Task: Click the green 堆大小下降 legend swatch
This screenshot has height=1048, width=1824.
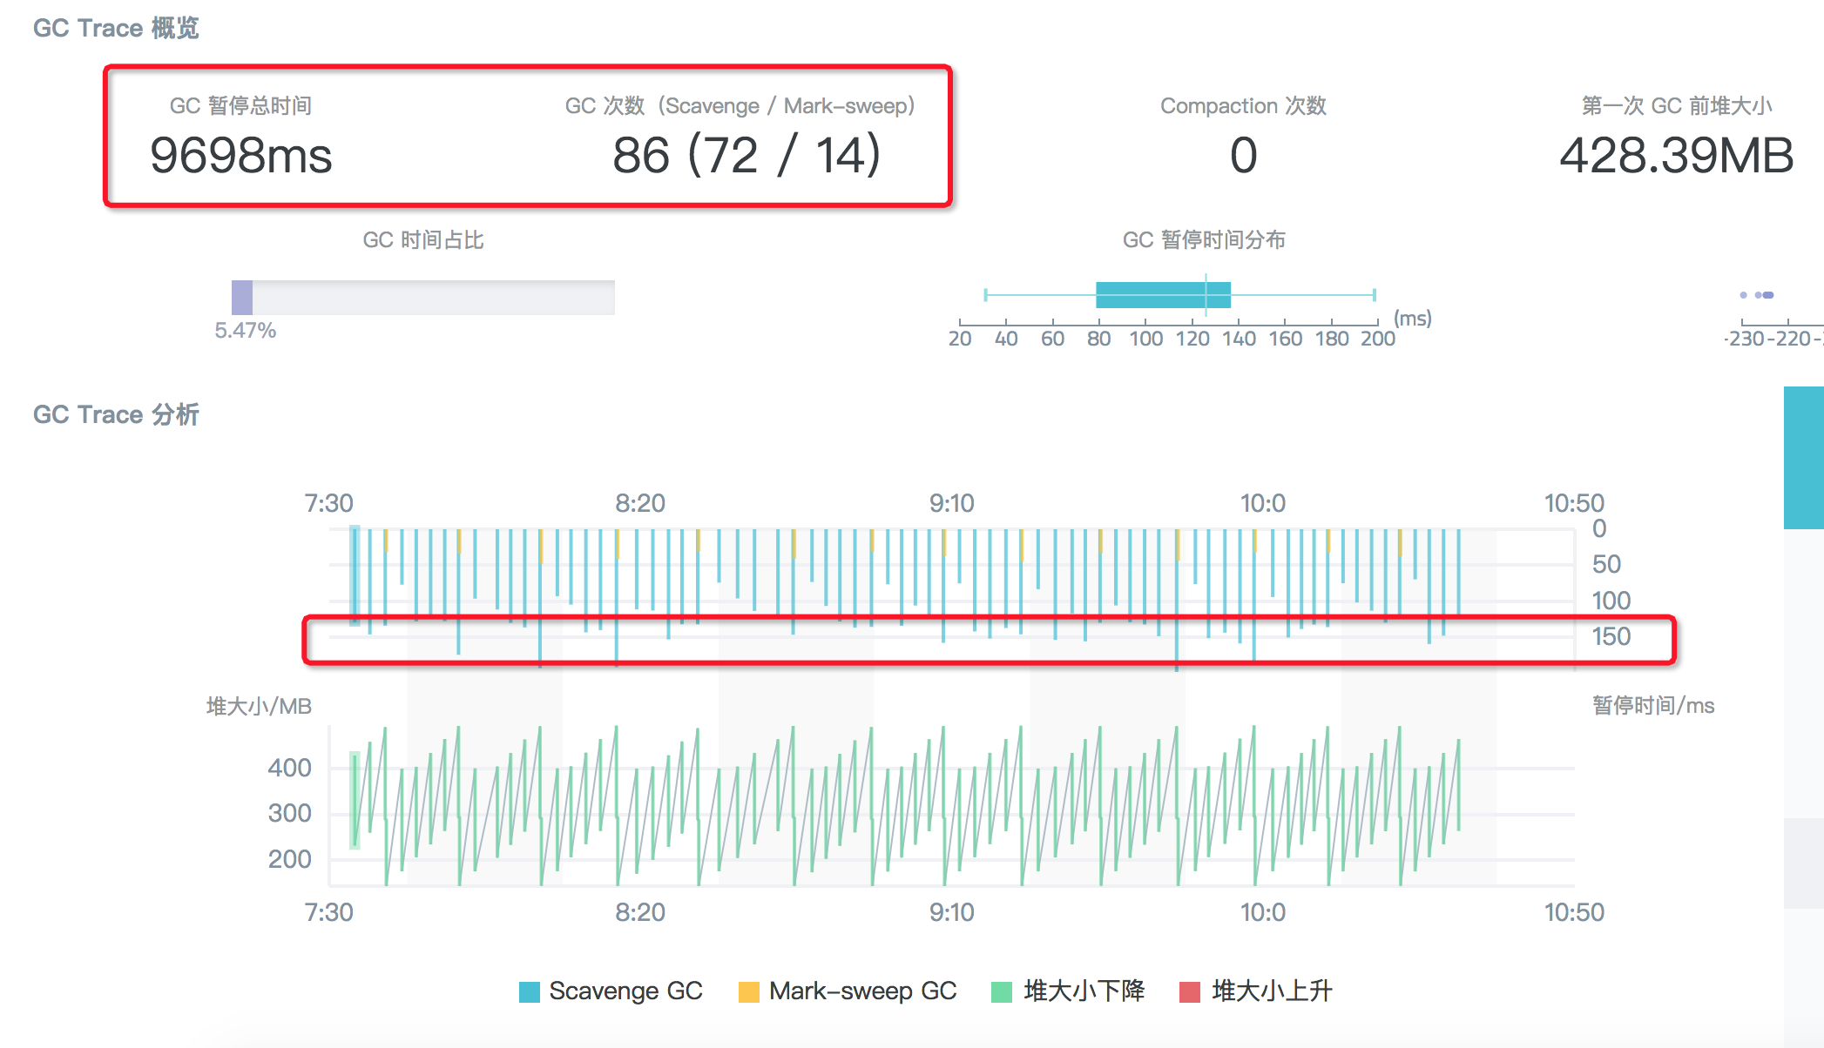Action: (1002, 992)
